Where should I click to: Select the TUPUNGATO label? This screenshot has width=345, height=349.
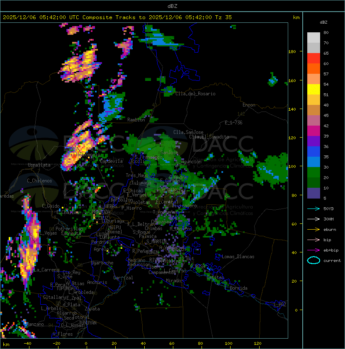pos(67,288)
